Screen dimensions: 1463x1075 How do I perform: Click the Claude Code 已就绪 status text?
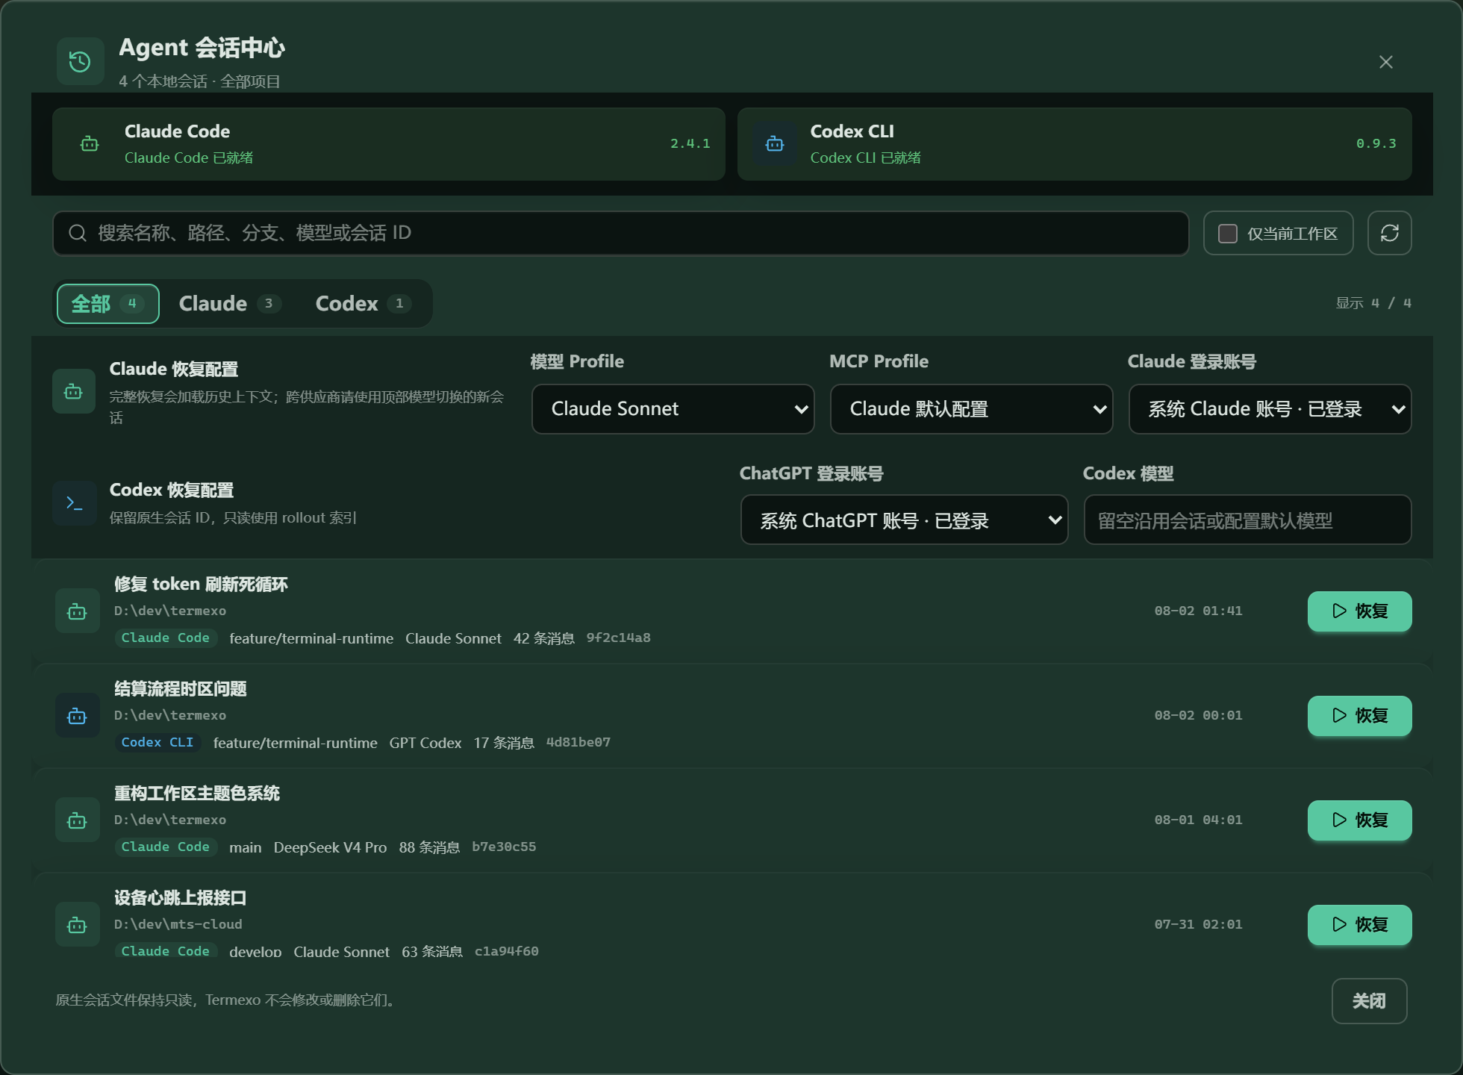(189, 158)
